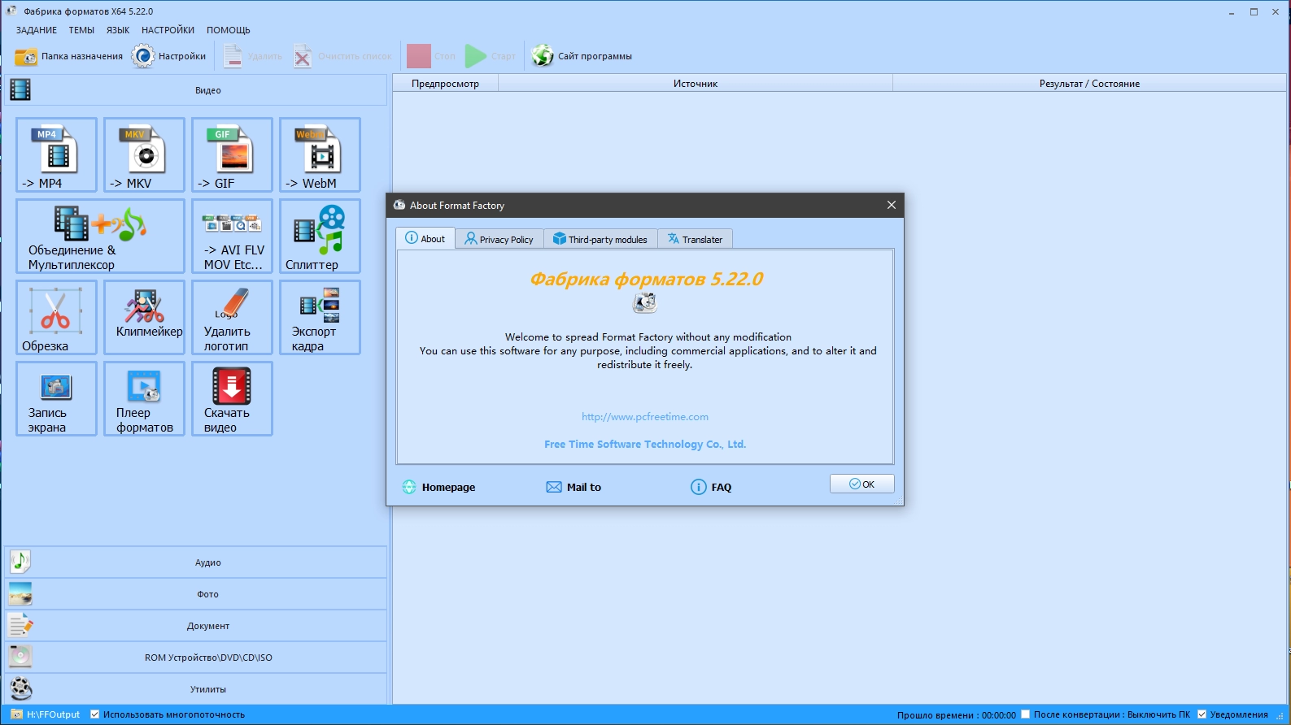Expand the Аудио category panel
Image resolution: width=1291 pixels, height=725 pixels.
click(195, 562)
